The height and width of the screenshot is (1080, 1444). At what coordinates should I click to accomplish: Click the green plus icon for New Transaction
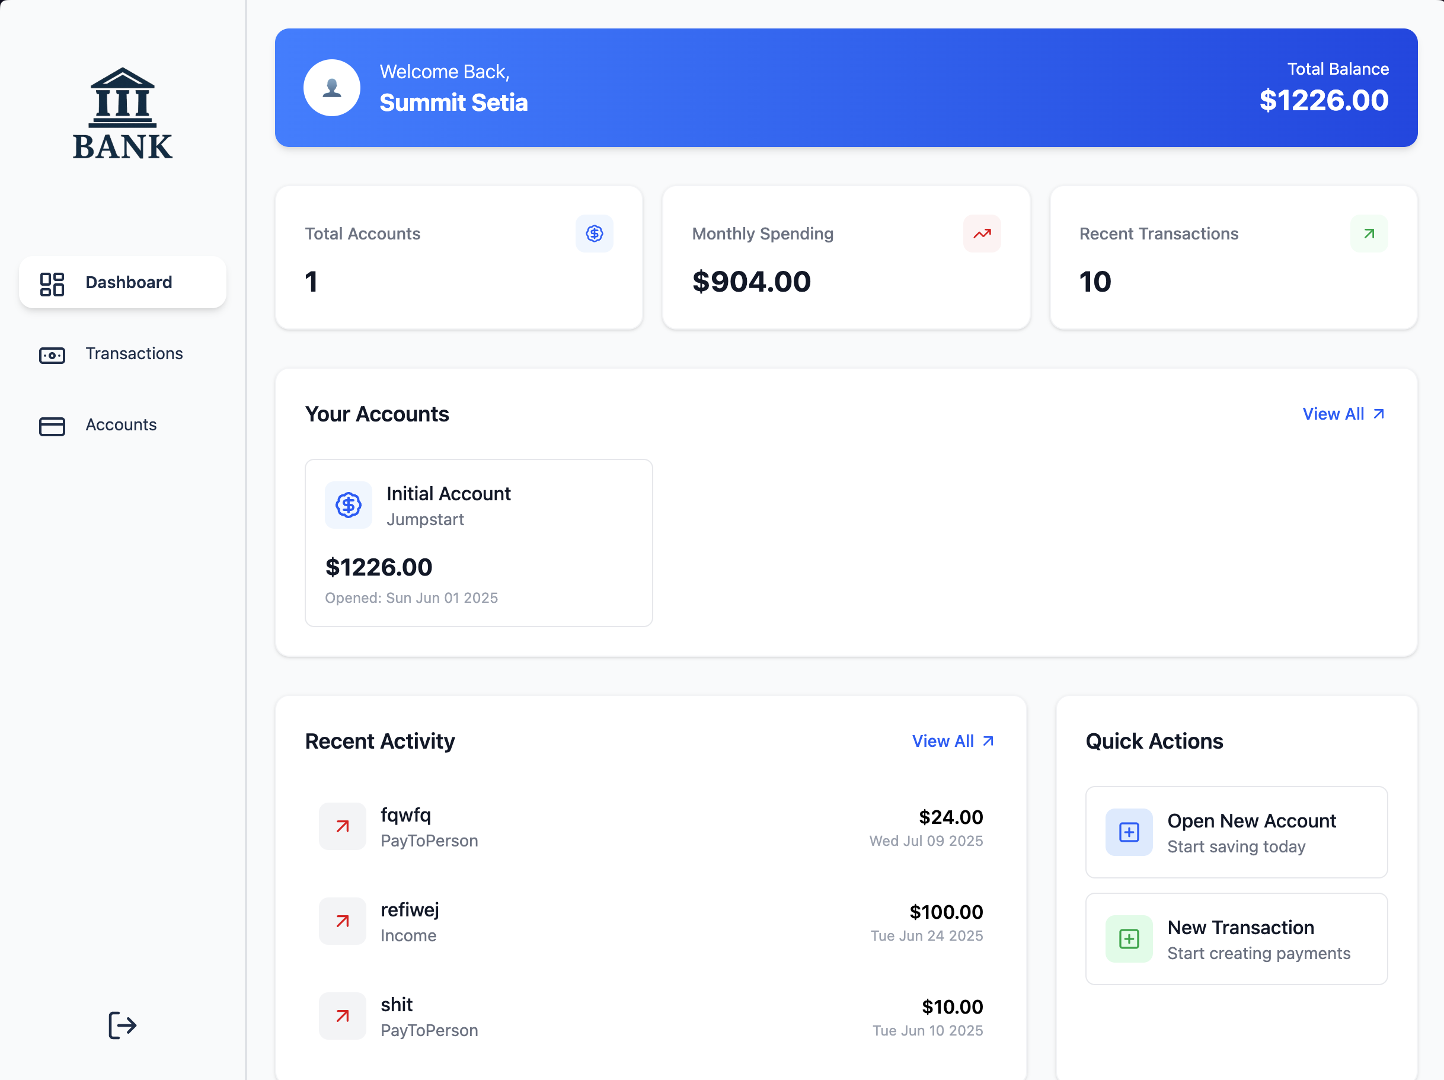(1129, 938)
